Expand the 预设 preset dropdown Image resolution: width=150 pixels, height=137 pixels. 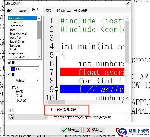31,117
